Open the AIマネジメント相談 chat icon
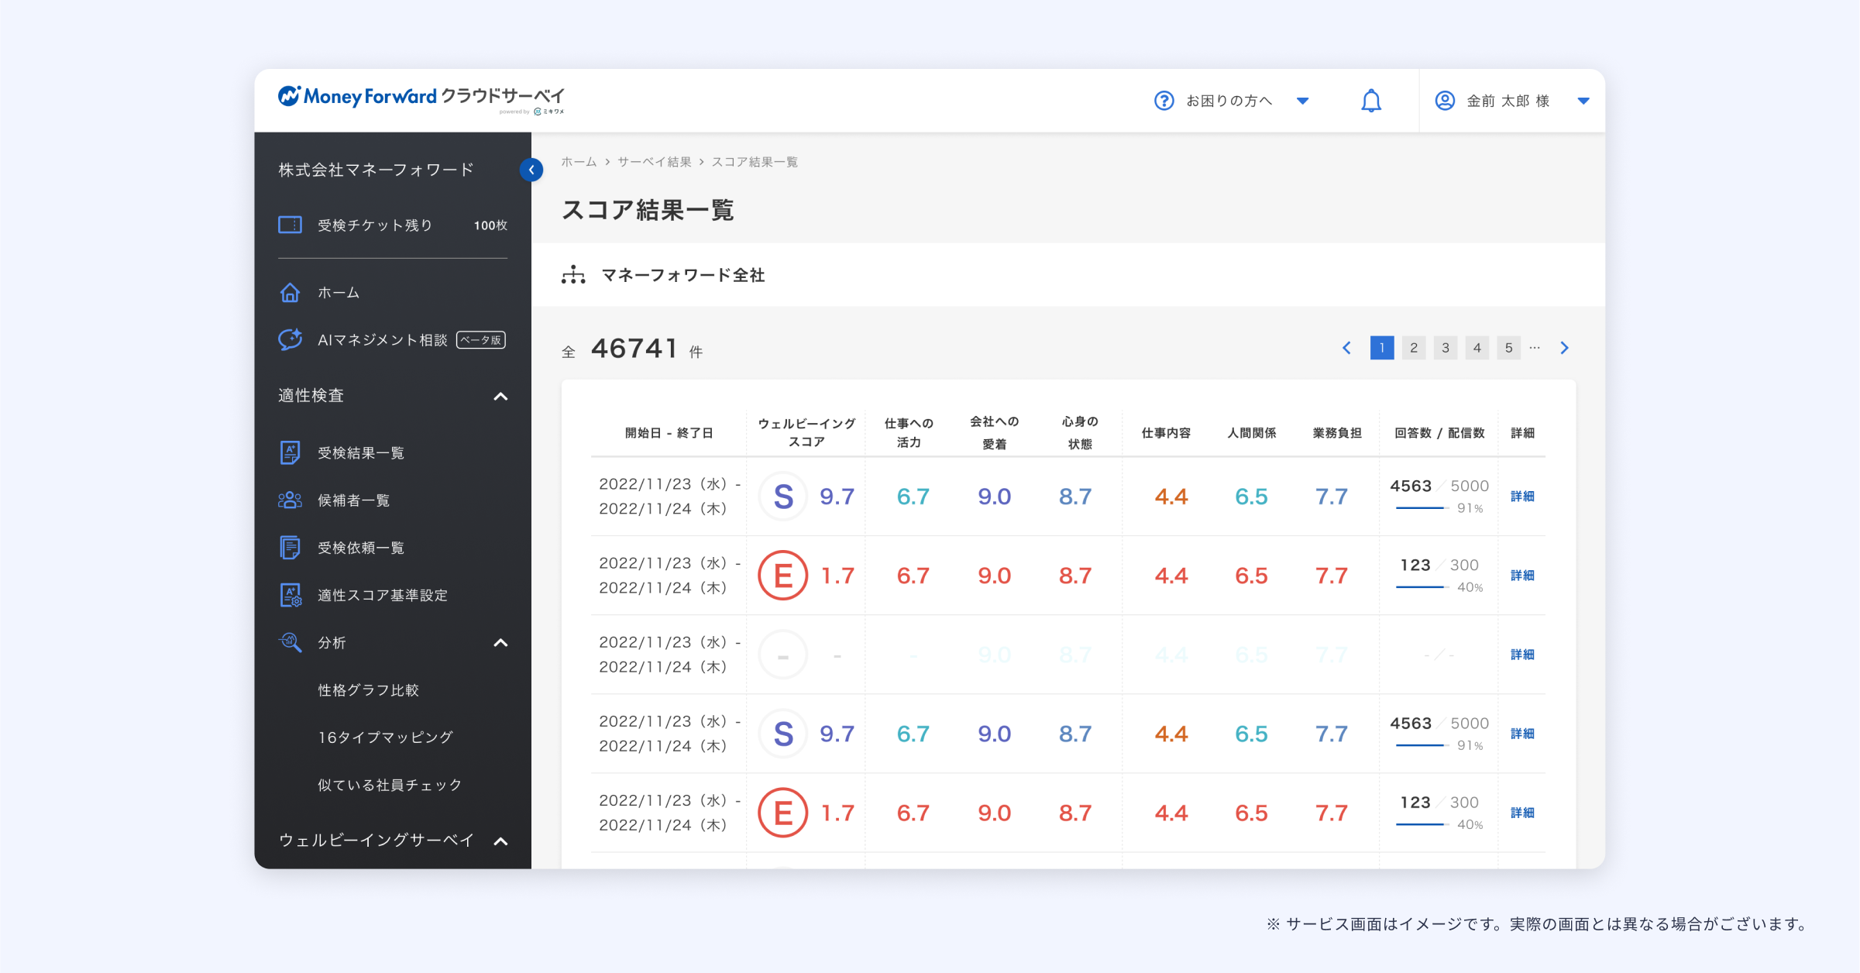The height and width of the screenshot is (973, 1860). click(290, 339)
